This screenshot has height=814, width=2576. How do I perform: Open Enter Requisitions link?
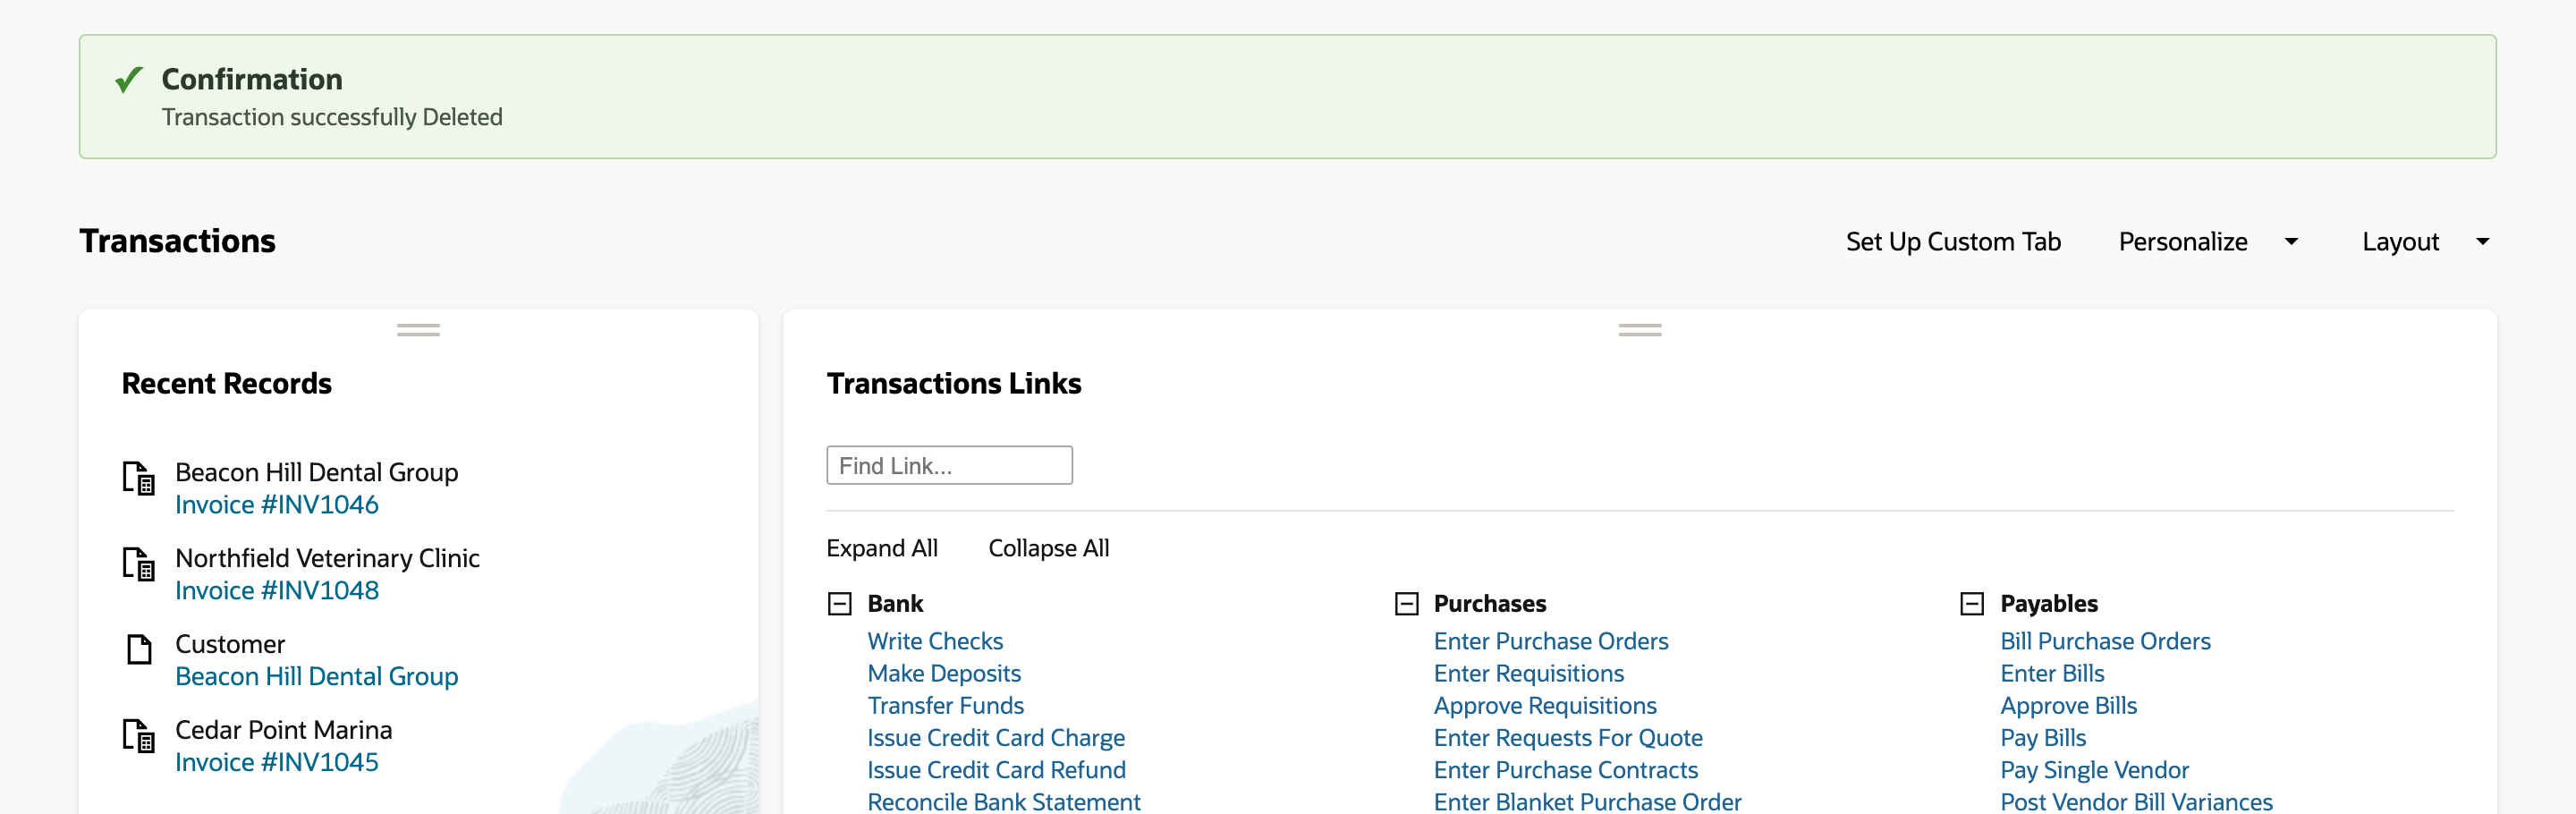pyautogui.click(x=1529, y=673)
